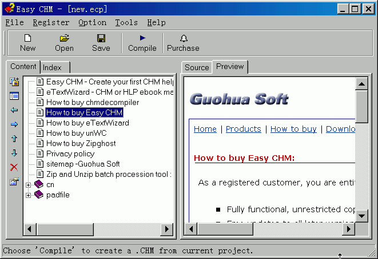The image size is (378, 259).
Task: Click the Guohua Soft logo
Action: (x=239, y=99)
